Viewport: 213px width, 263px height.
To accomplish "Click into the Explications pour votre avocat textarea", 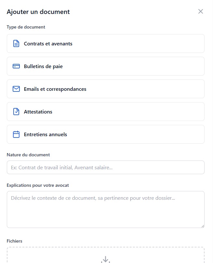I will (x=106, y=209).
